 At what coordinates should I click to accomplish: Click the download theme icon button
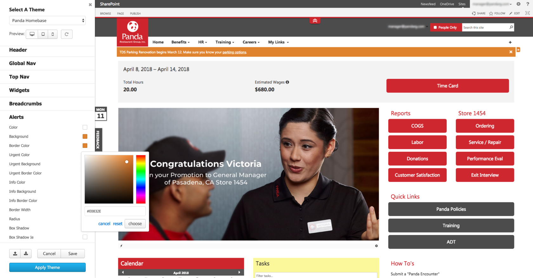click(26, 254)
